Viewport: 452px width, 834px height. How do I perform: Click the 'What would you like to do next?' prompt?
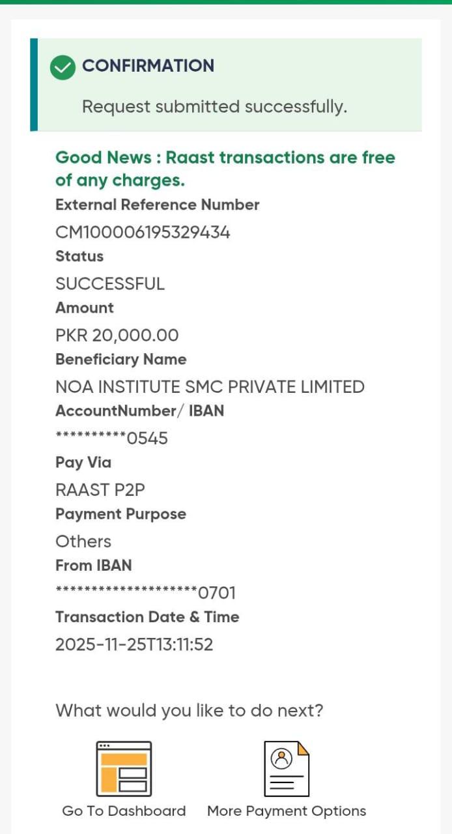pos(189,710)
